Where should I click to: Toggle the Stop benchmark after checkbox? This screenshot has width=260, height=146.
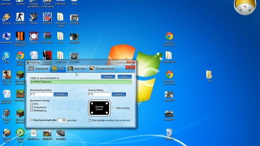click(x=32, y=120)
